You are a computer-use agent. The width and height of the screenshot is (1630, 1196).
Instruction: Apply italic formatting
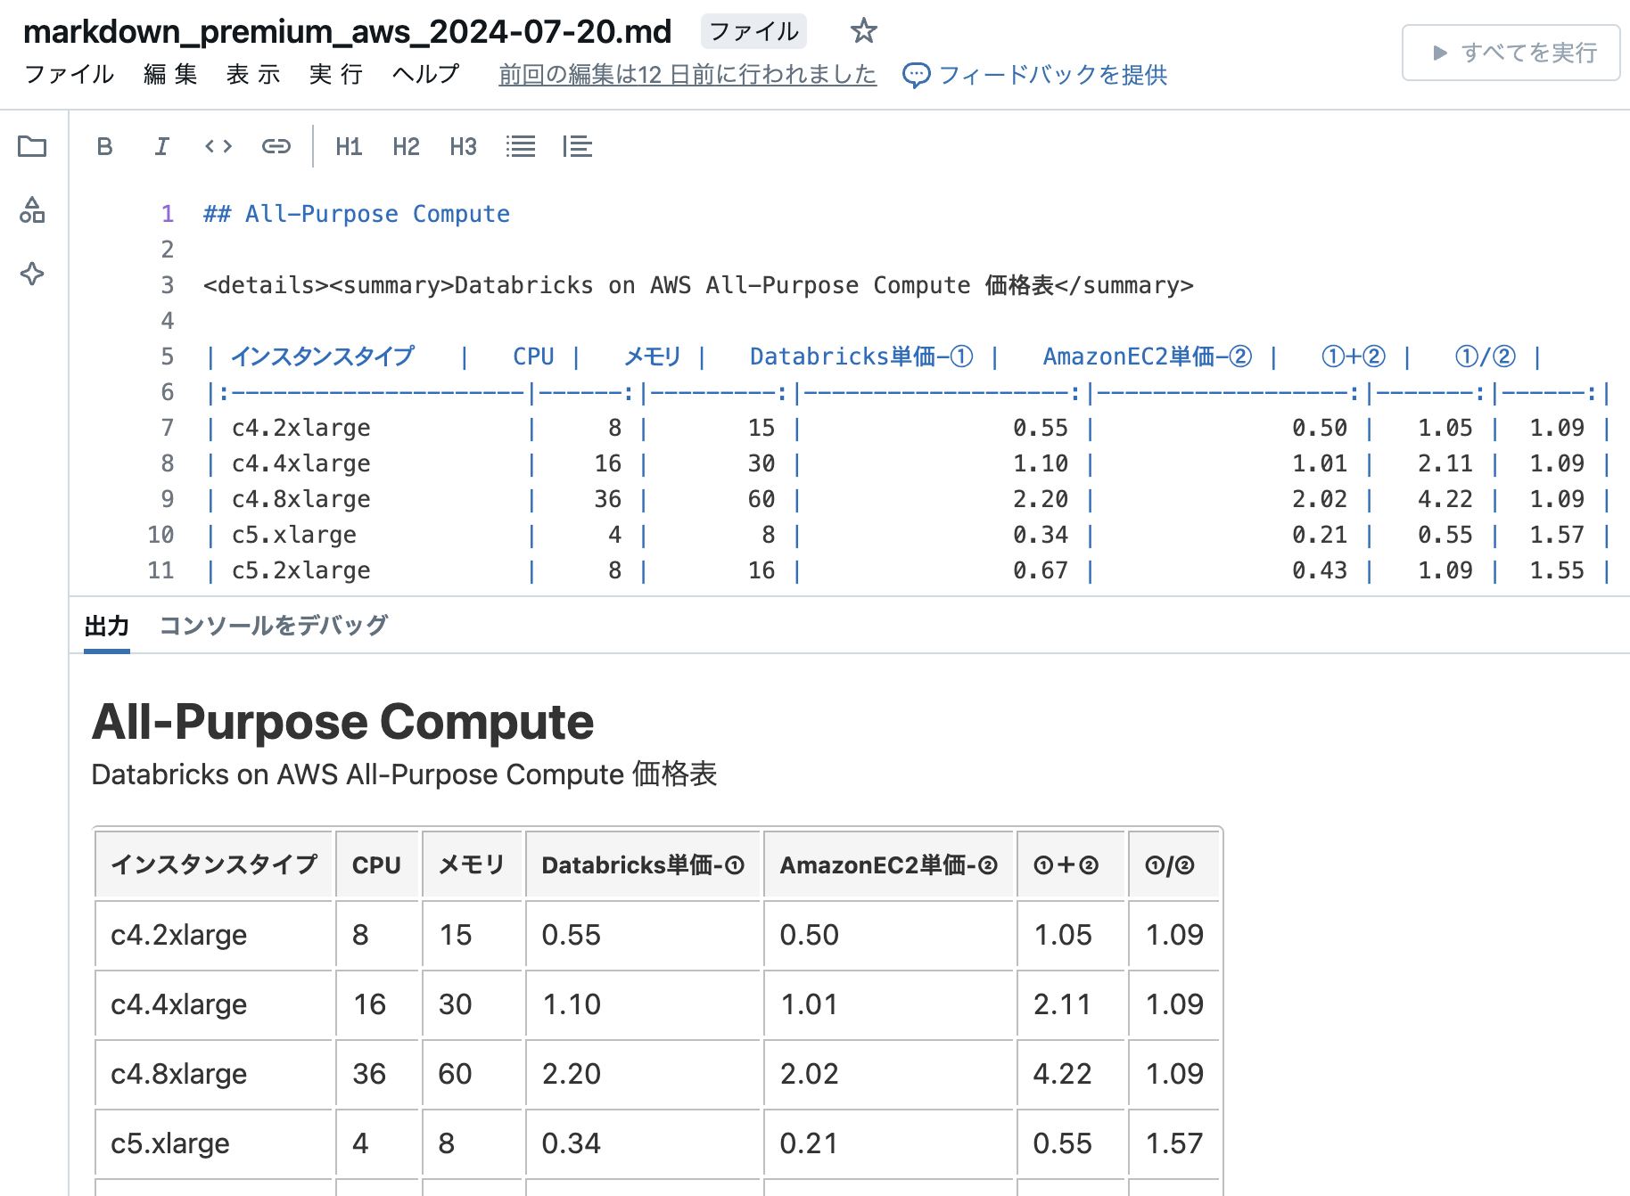click(161, 146)
